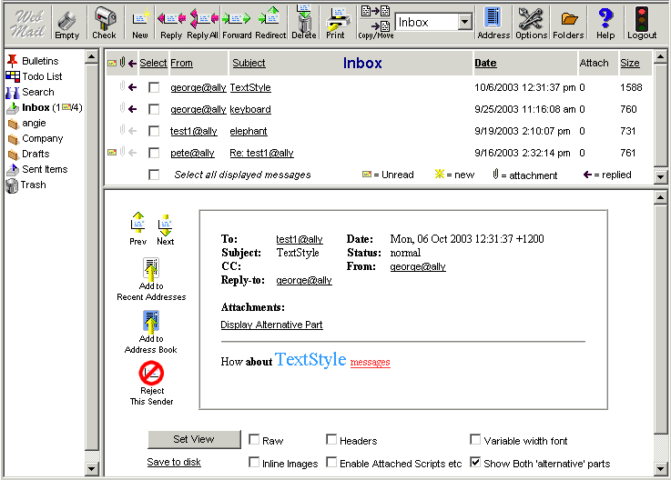Compose a message with the New icon

click(x=140, y=19)
